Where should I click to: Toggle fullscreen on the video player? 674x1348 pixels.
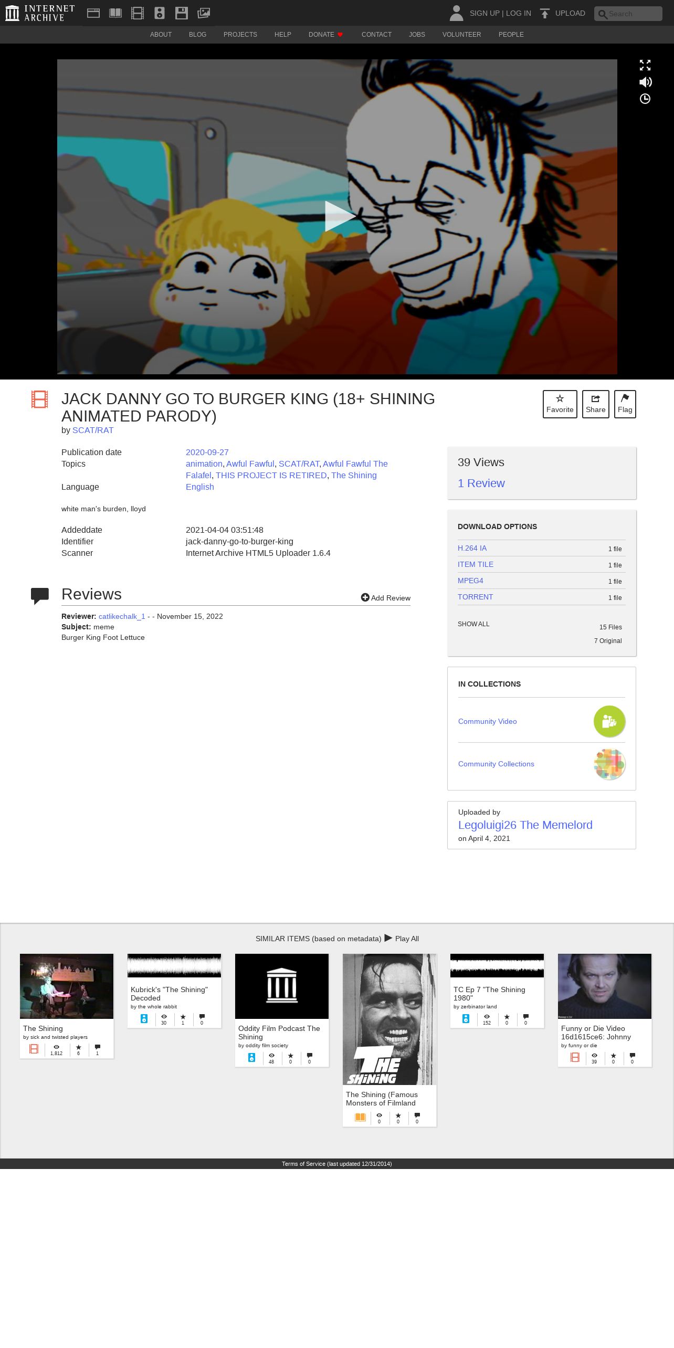pyautogui.click(x=645, y=65)
